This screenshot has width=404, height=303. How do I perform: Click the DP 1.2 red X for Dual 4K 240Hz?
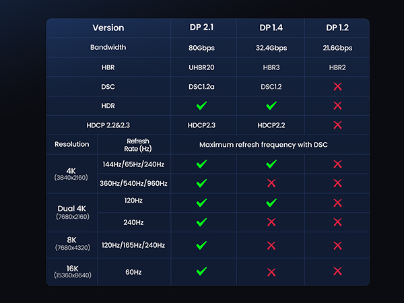coord(337,222)
